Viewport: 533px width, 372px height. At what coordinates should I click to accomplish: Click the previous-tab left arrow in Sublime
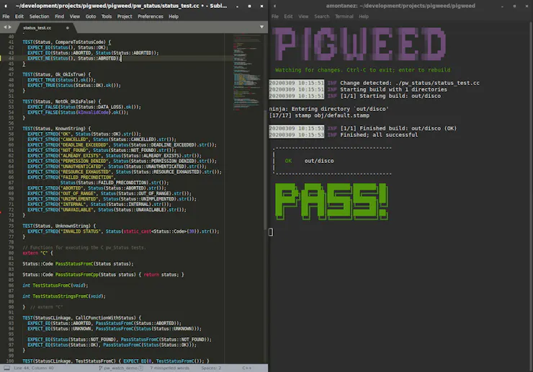5,27
